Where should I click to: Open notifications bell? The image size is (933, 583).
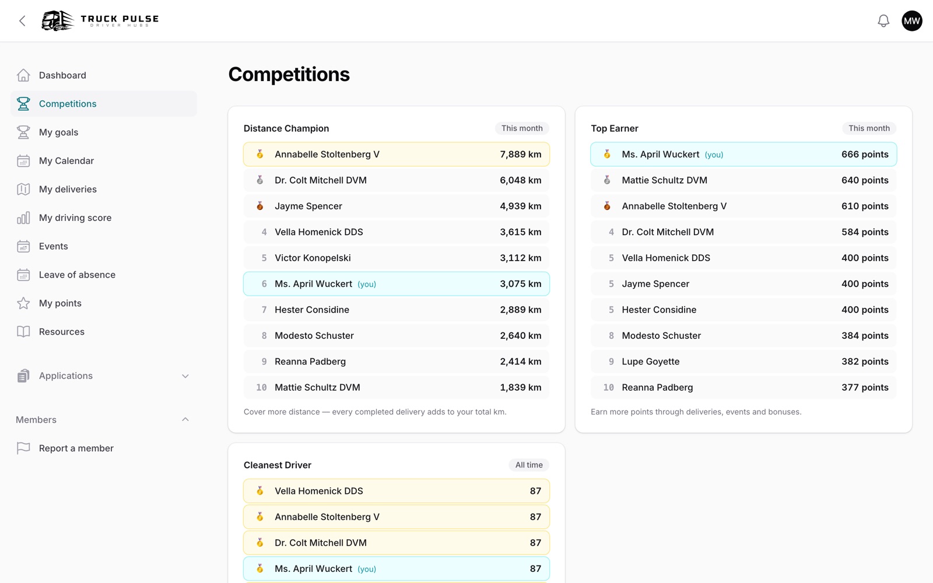(x=883, y=21)
